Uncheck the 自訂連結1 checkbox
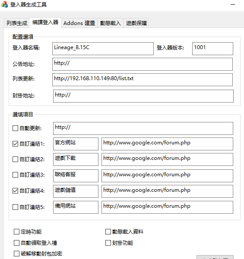The width and height of the screenshot is (244, 259). tap(16, 144)
